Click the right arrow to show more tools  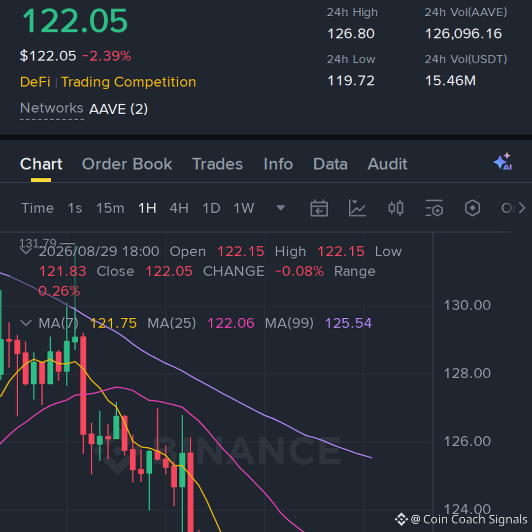pyautogui.click(x=522, y=208)
